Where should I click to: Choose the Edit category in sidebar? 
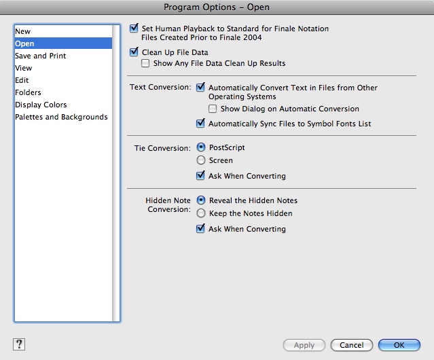click(63, 80)
